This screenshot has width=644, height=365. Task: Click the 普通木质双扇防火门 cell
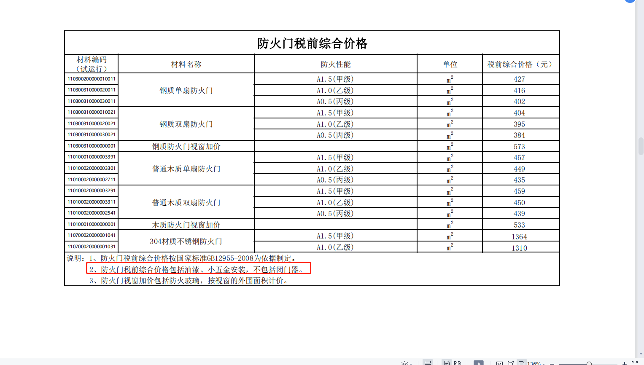[186, 202]
